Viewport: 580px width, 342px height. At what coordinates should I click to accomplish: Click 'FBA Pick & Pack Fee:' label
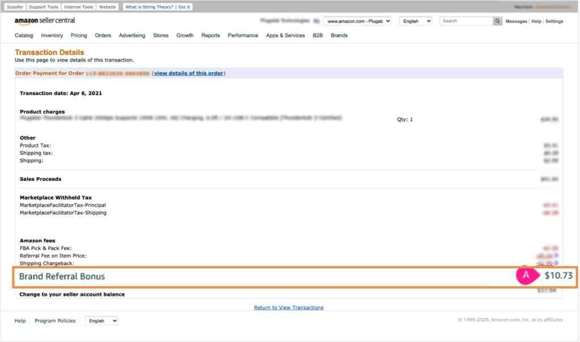point(46,248)
